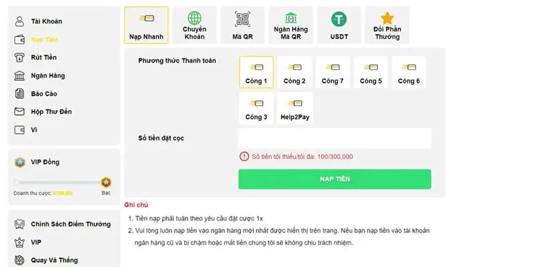Select Ngân Hàng Mã QR tab
Screen dimensions: 534x267
click(x=290, y=25)
